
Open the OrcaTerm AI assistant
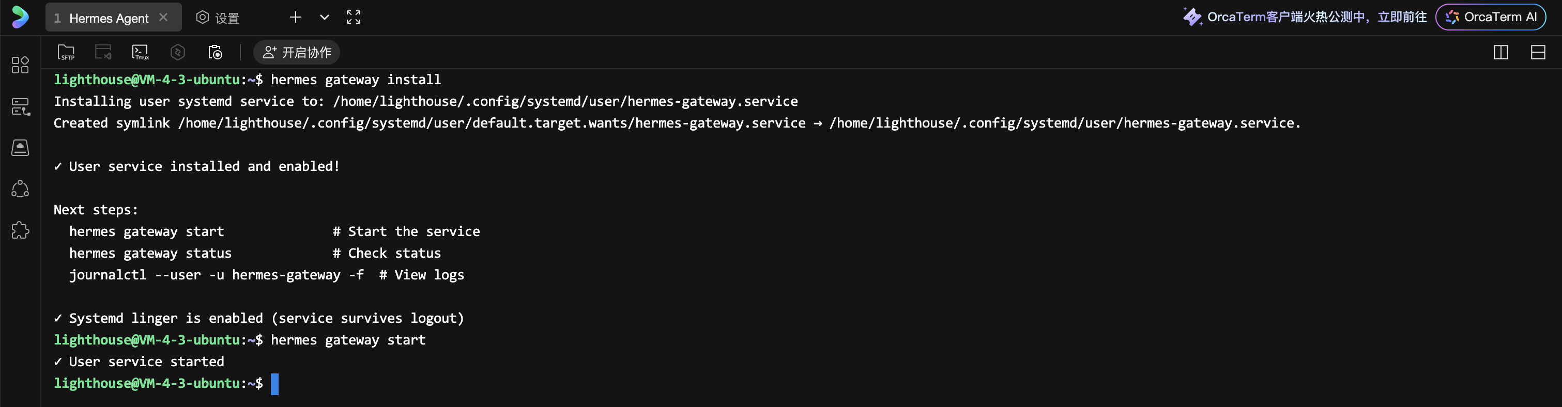pos(1491,17)
